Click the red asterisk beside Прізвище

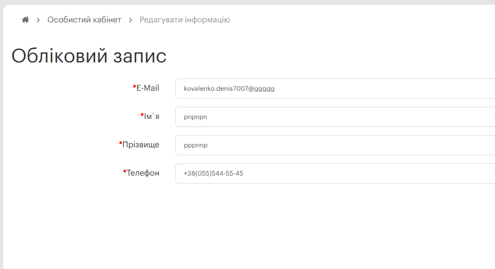(x=120, y=144)
